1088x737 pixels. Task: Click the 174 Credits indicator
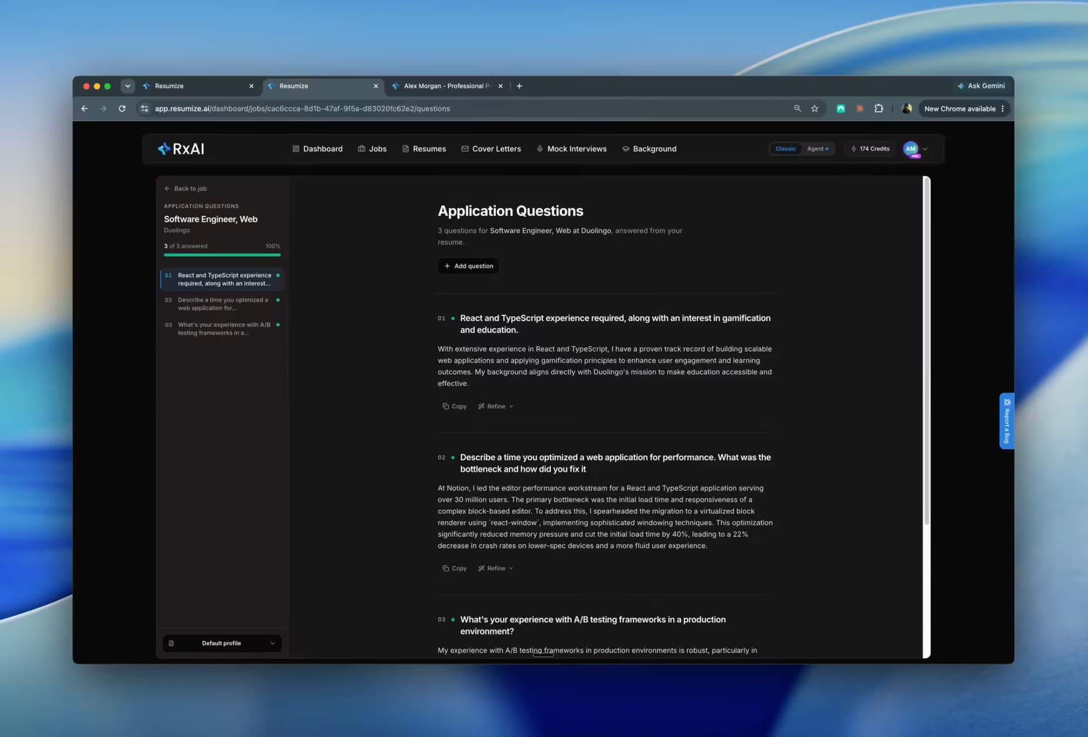(870, 149)
